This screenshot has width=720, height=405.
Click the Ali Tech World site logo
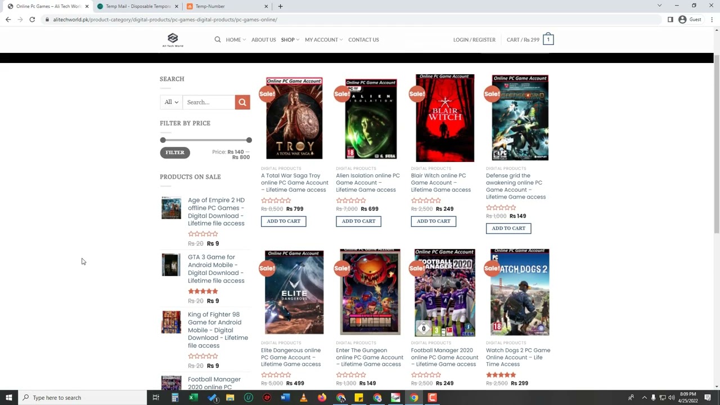(x=173, y=40)
